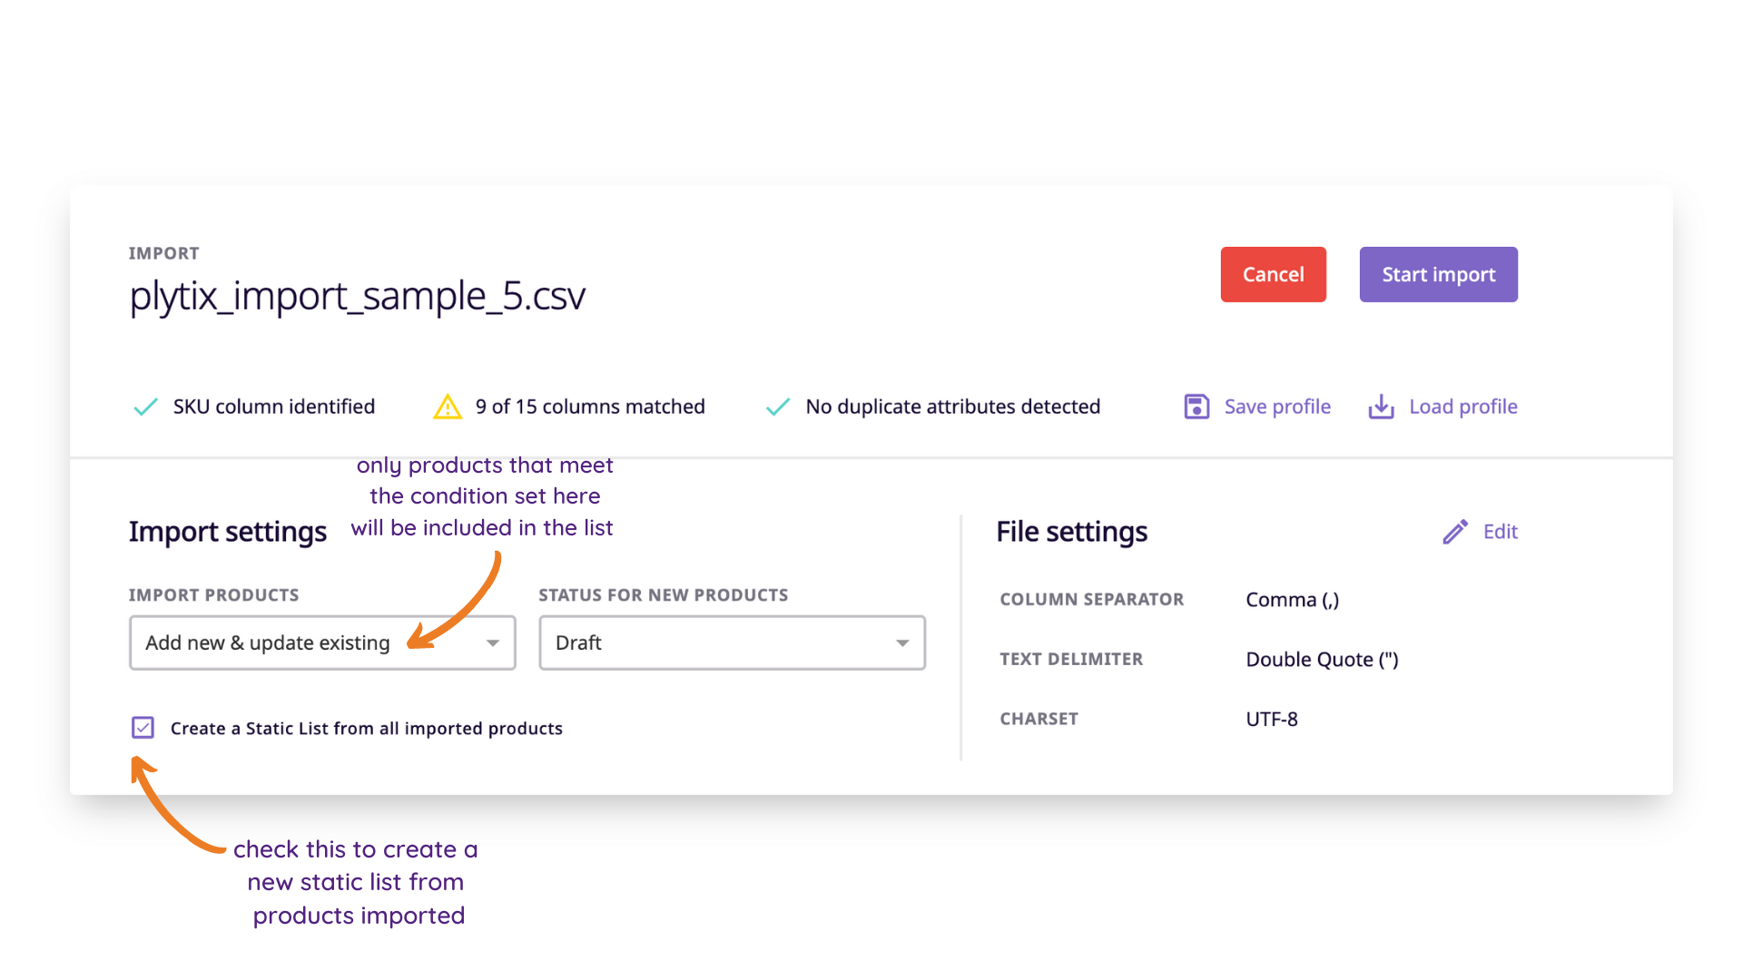Click the Draft dropdown arrow
Image resolution: width=1743 pixels, height=980 pixels.
coord(902,643)
